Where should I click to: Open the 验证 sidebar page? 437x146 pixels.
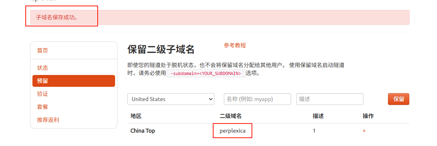point(42,94)
